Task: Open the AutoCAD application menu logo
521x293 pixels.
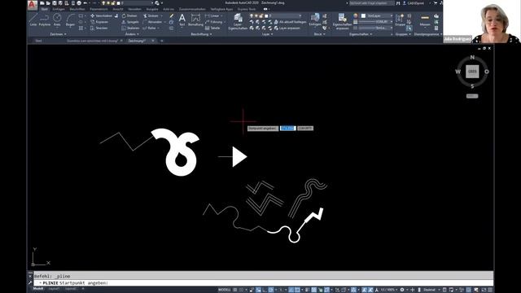Action: (x=33, y=6)
